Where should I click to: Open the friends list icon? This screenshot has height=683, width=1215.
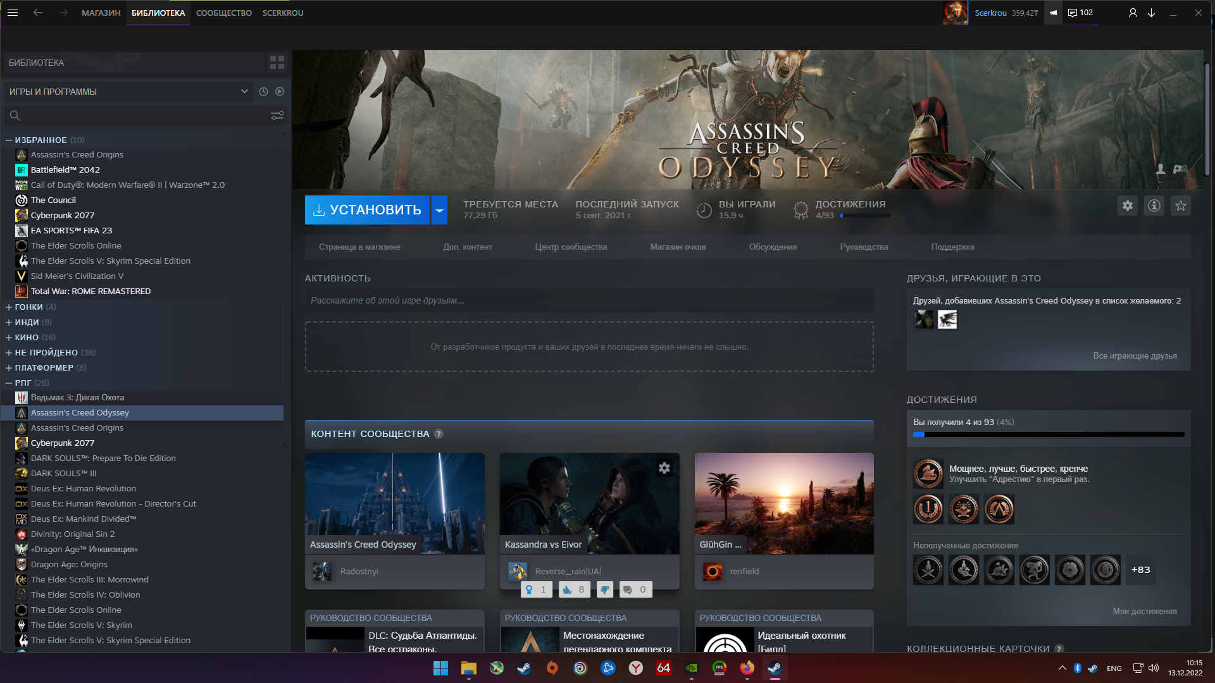[1133, 13]
